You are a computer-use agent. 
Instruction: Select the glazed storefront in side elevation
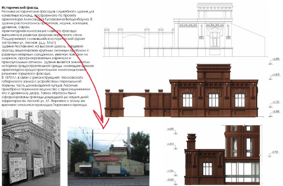(x=242, y=172)
